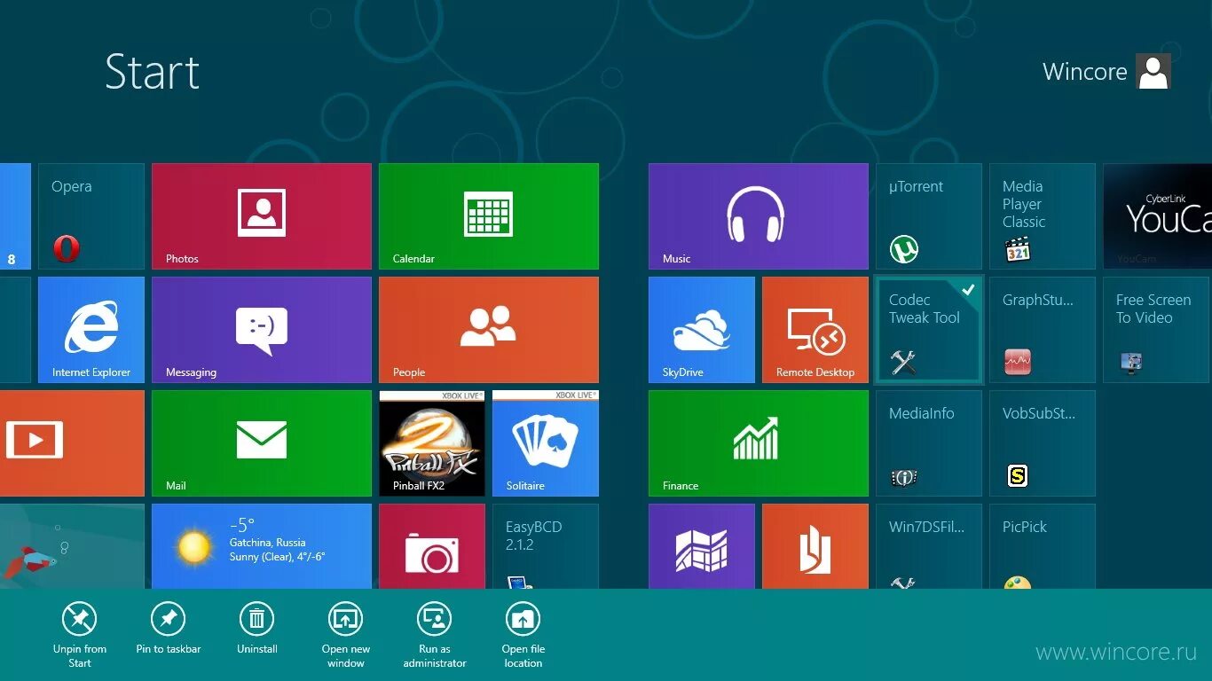Screen dimensions: 1212x681
Task: Click Pin to taskbar in the app bar
Action: [169, 628]
